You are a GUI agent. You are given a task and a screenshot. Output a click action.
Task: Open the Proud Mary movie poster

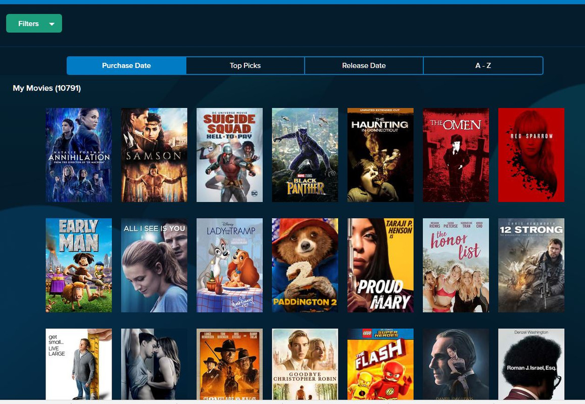click(x=380, y=265)
